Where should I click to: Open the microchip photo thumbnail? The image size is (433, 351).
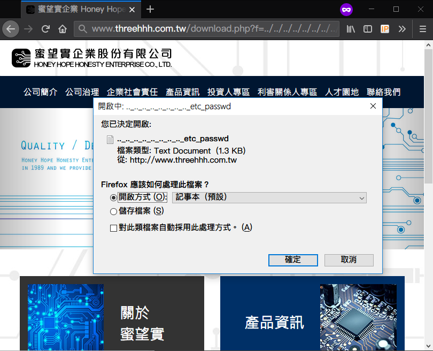point(358,317)
